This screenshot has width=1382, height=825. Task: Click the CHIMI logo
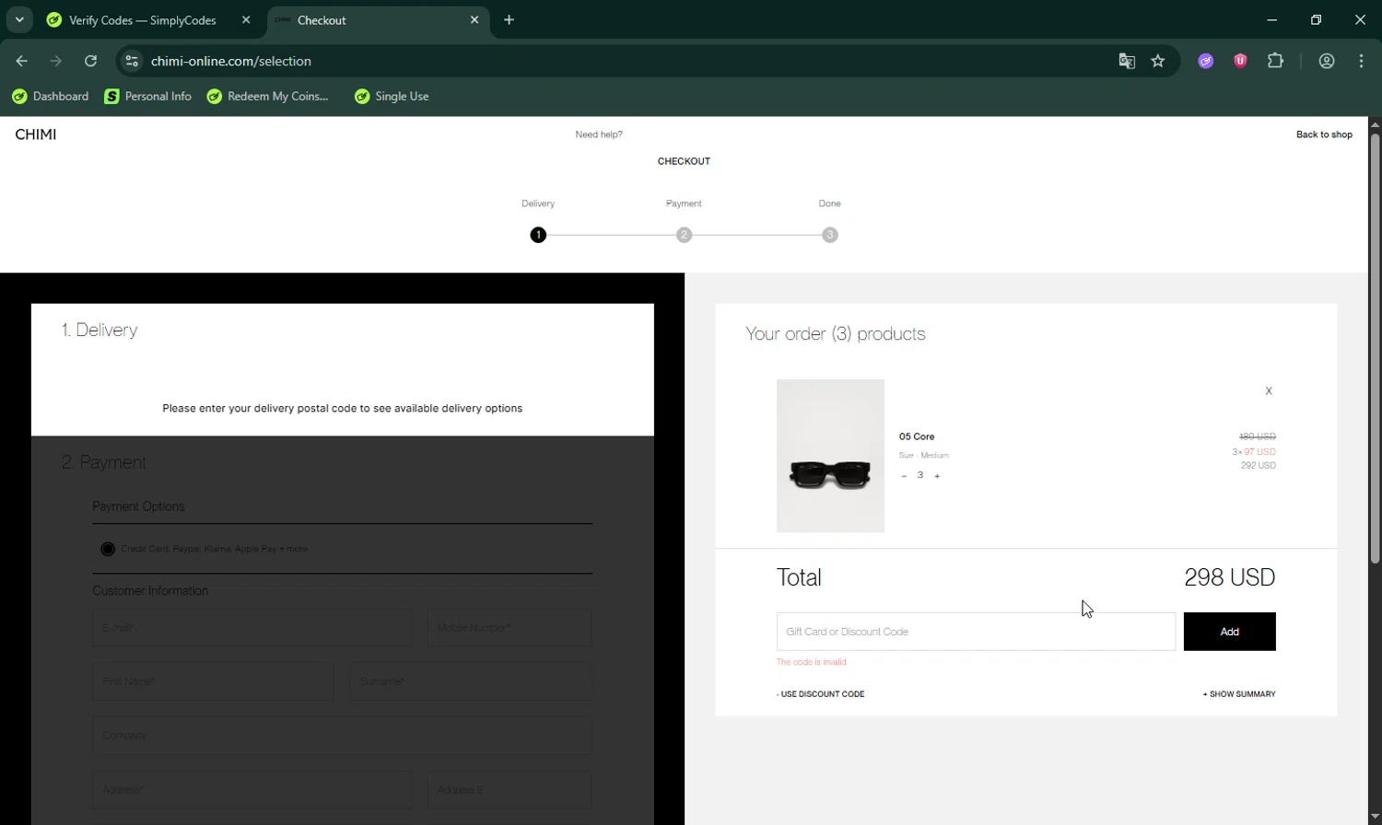click(36, 134)
